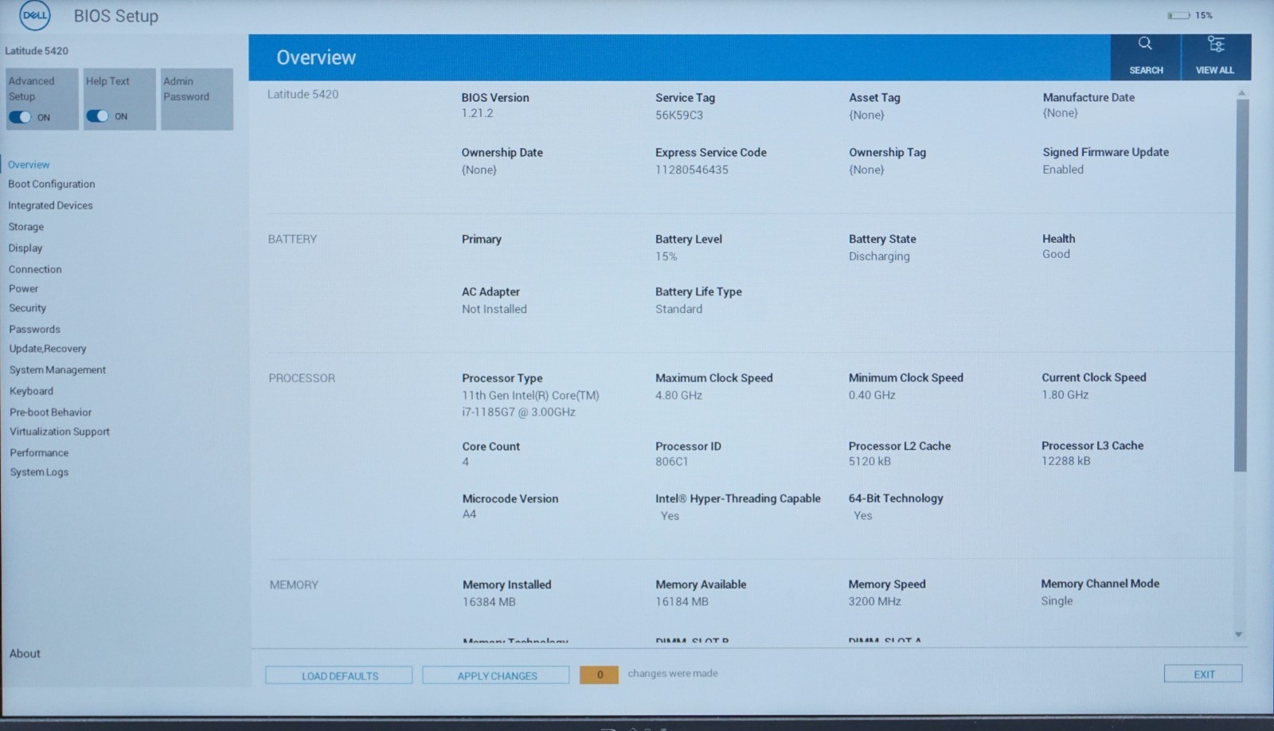Click the Maximum Clock Speed 4.80 GHz
Viewport: 1274px width, 731px height.
pyautogui.click(x=679, y=395)
